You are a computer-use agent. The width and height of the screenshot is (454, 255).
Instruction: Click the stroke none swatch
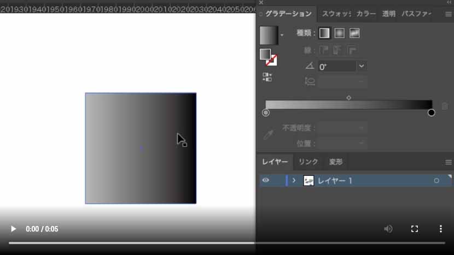tap(272, 60)
